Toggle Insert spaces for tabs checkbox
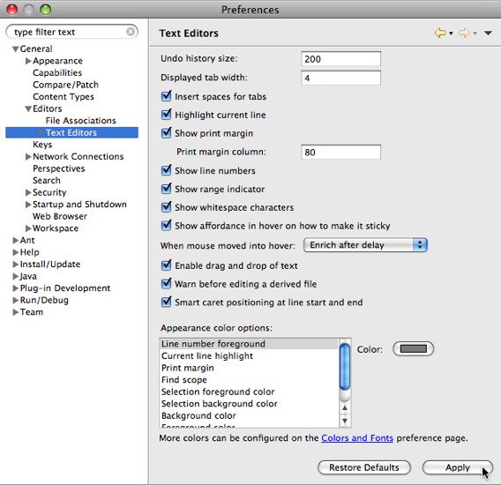 pyautogui.click(x=166, y=96)
